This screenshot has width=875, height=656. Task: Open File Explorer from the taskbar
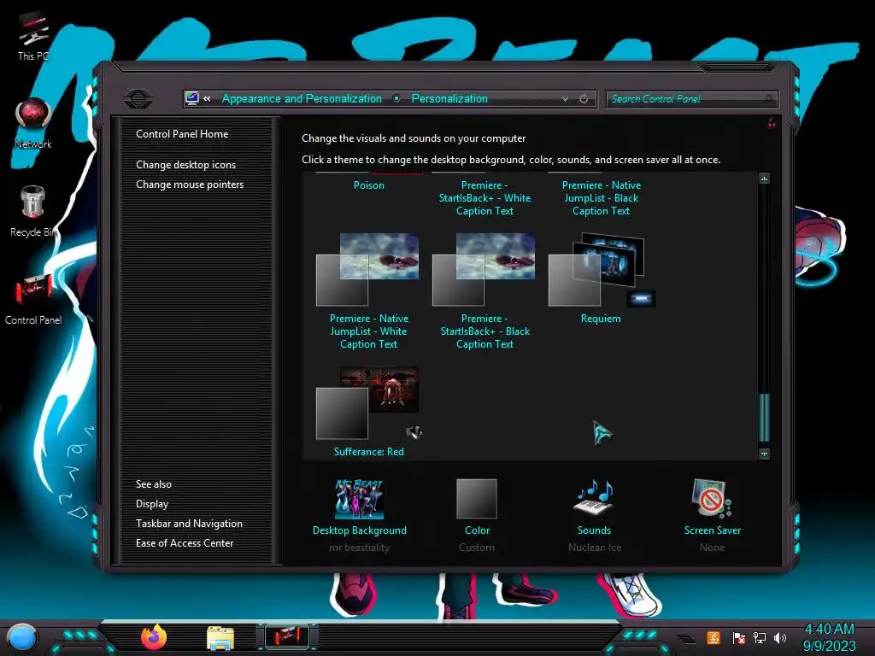click(220, 638)
